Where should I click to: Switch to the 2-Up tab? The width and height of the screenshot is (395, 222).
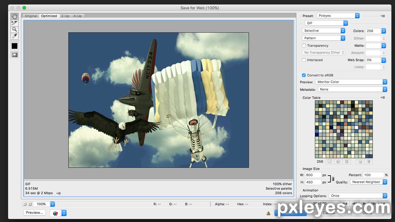(65, 16)
